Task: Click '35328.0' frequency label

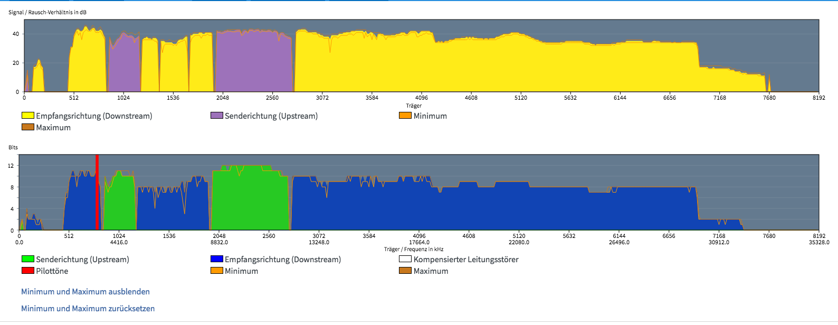Action: click(x=819, y=243)
